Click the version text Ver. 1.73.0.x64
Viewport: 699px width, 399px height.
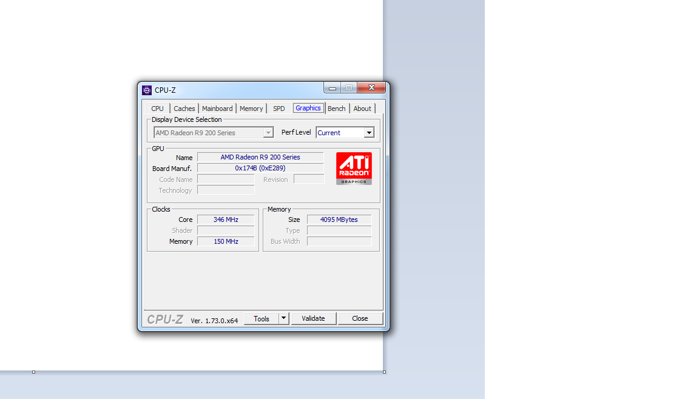(214, 321)
